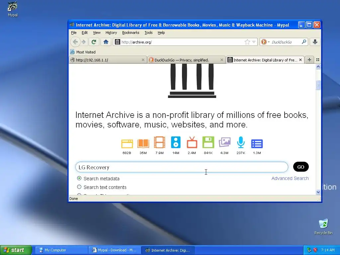This screenshot has height=255, width=340.
Task: Open the Advanced Search link
Action: (290, 178)
